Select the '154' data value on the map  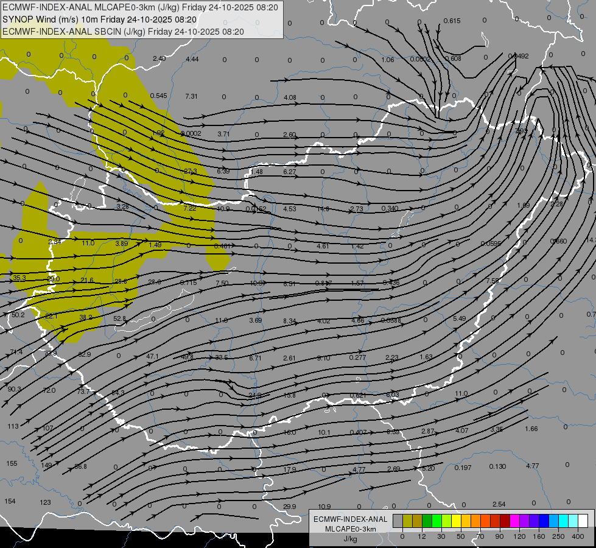pos(10,501)
